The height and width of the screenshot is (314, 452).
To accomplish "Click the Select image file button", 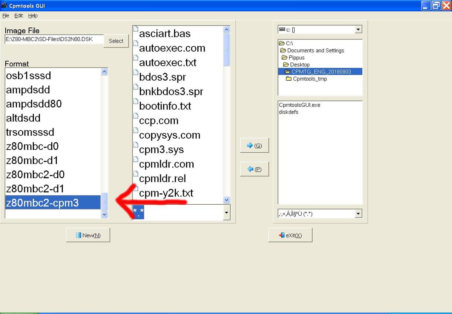I will [116, 41].
